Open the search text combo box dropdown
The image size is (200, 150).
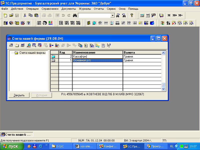[112, 15]
